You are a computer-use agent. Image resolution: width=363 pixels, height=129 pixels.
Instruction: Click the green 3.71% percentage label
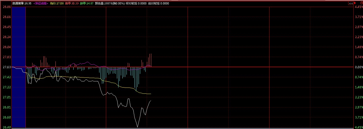click(358, 117)
